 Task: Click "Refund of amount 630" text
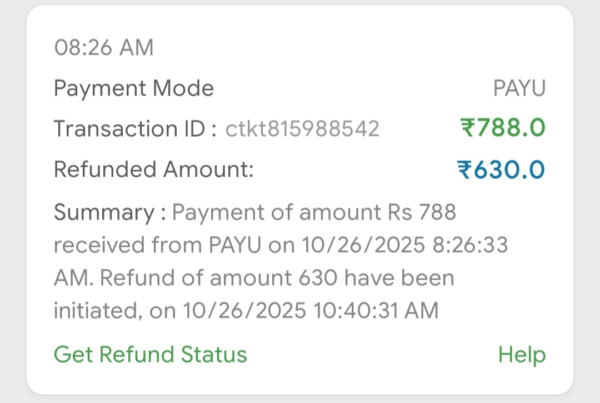click(219, 277)
